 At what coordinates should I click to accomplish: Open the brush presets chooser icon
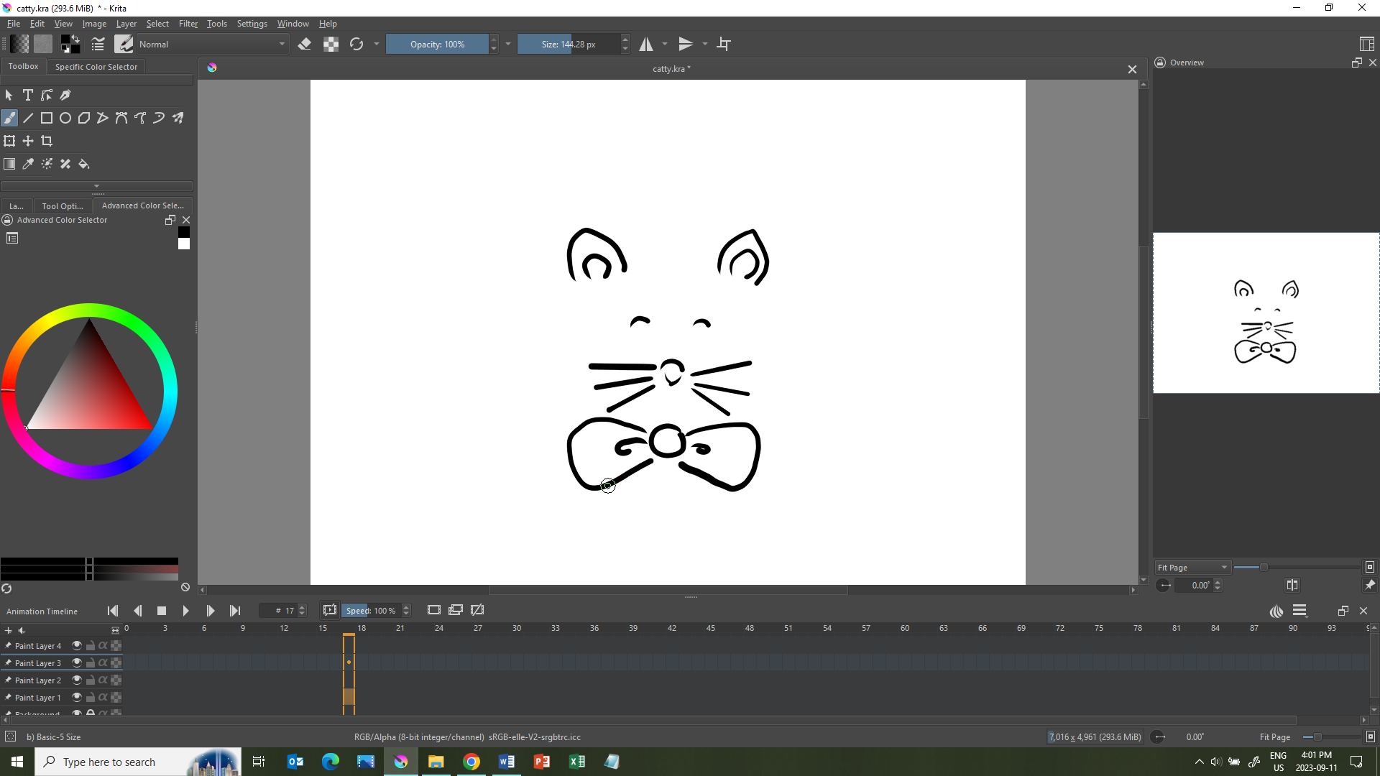click(124, 44)
